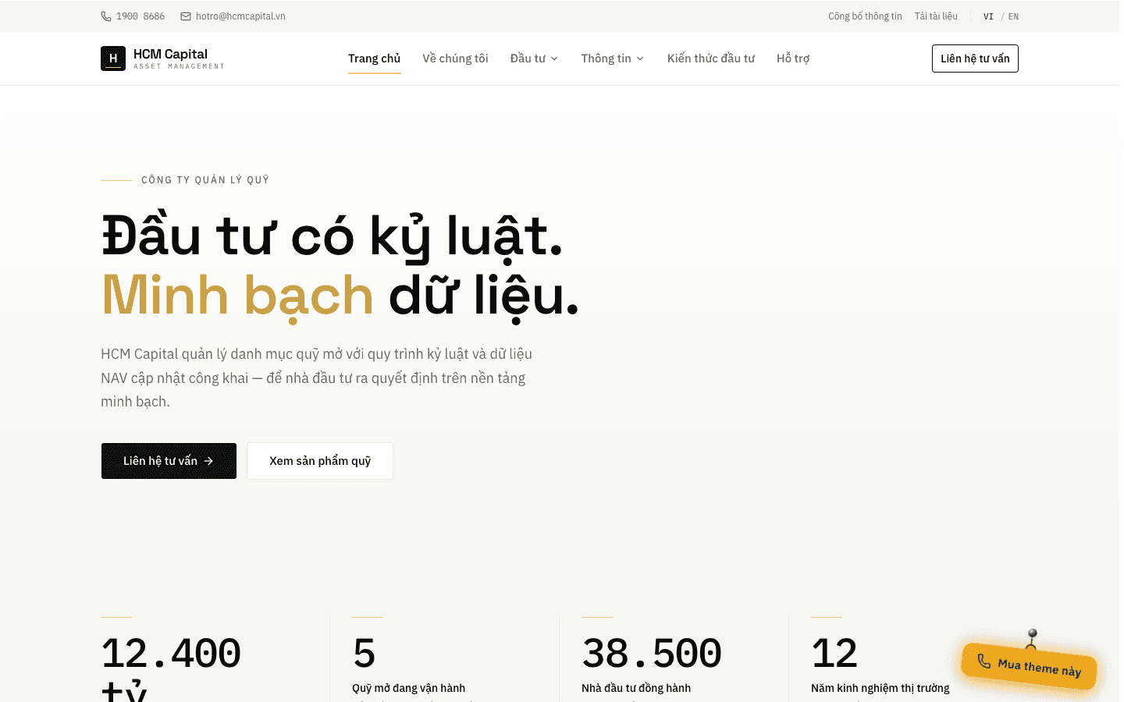The image size is (1124, 702).
Task: Open the Công bố thông tin link
Action: [865, 16]
